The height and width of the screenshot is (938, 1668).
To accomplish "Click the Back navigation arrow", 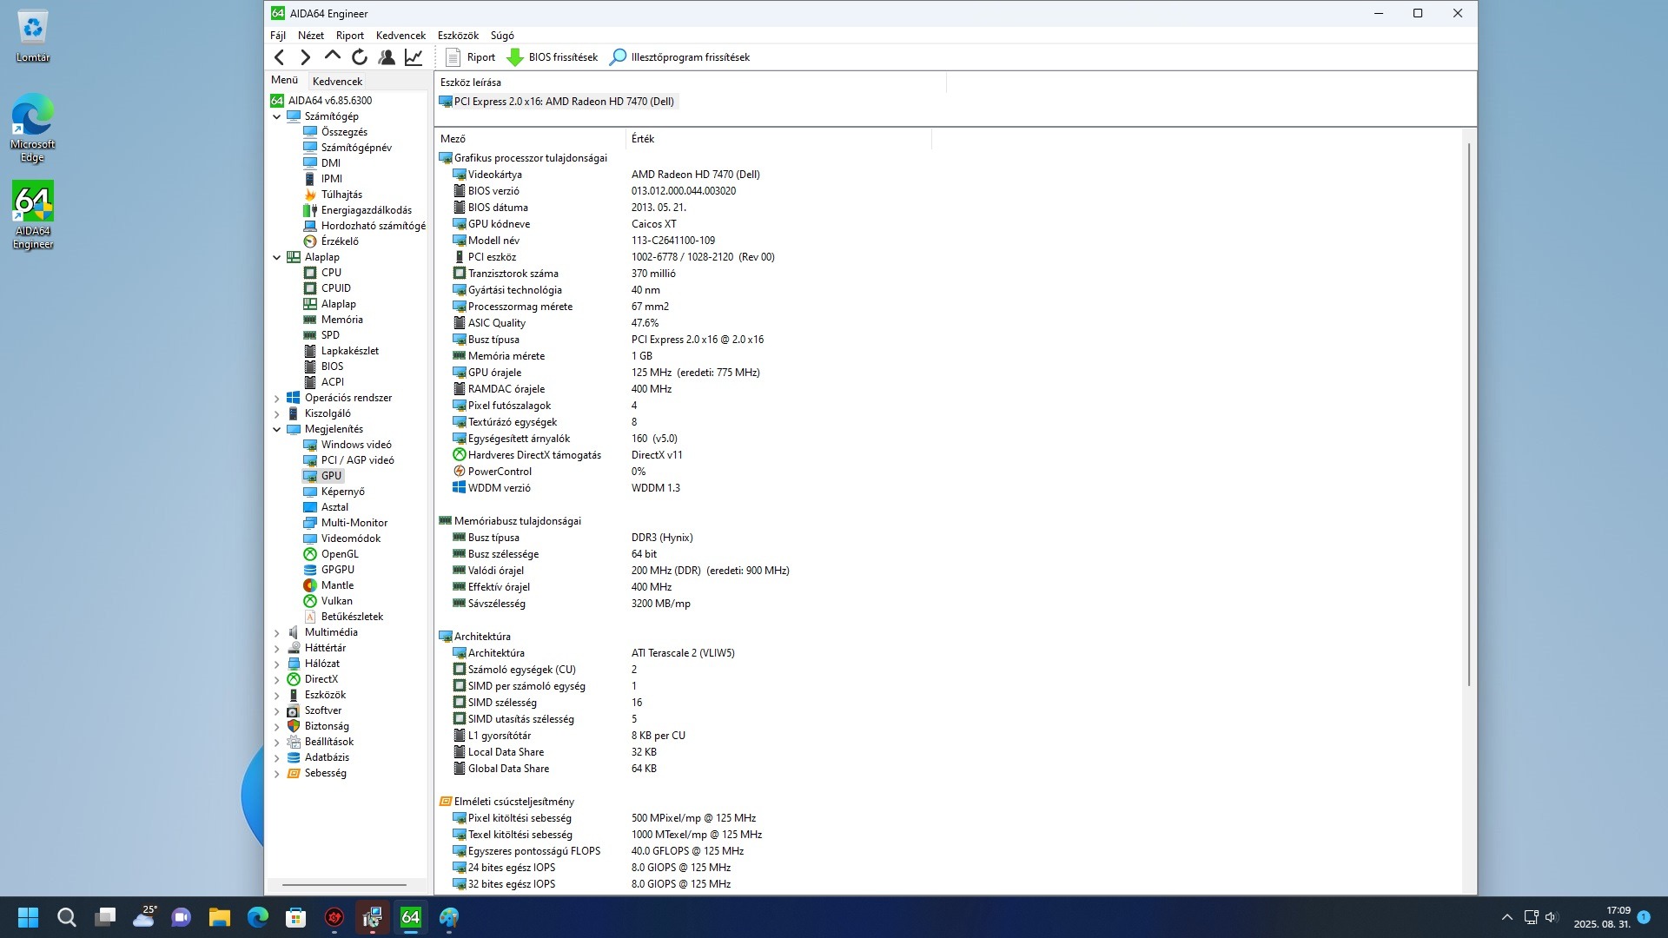I will (x=279, y=57).
